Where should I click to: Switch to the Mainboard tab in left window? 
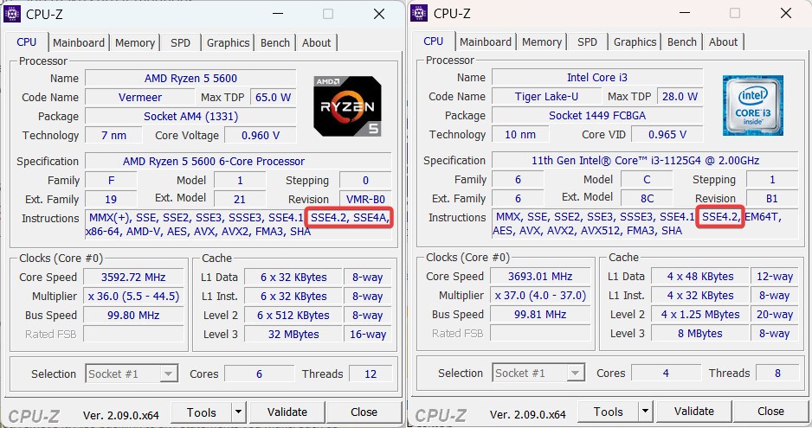(x=79, y=42)
